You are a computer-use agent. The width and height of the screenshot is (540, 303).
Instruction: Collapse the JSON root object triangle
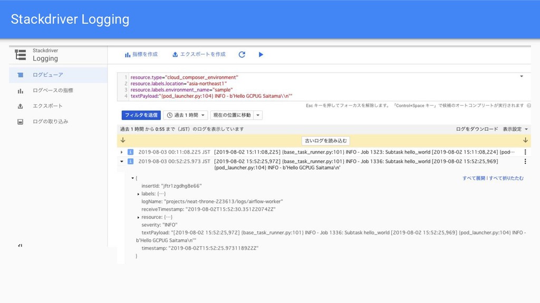point(132,178)
